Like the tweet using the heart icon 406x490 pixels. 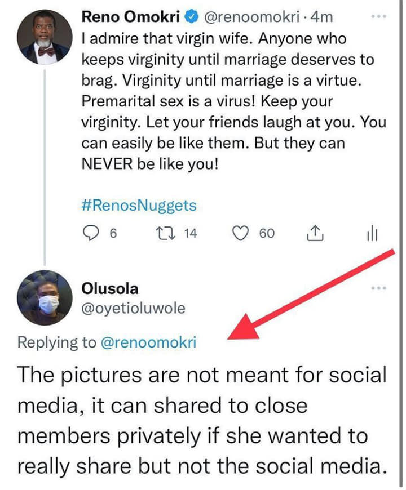[x=241, y=233]
